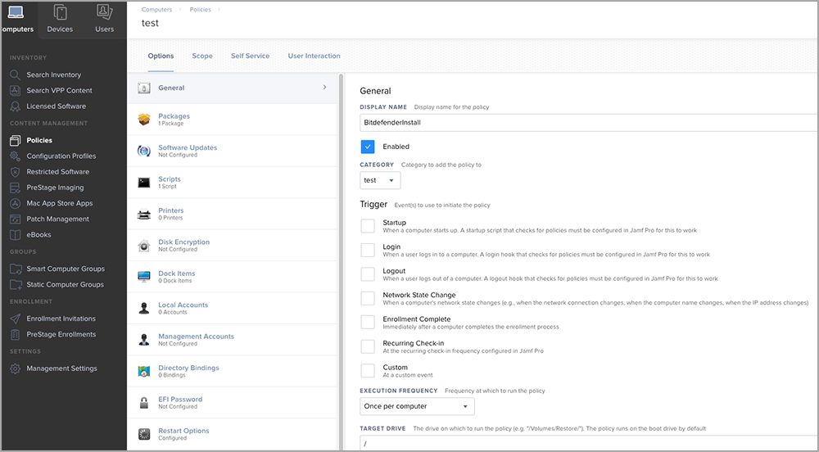Uncheck the Enabled checkbox
The height and width of the screenshot is (452, 819).
[x=368, y=147]
